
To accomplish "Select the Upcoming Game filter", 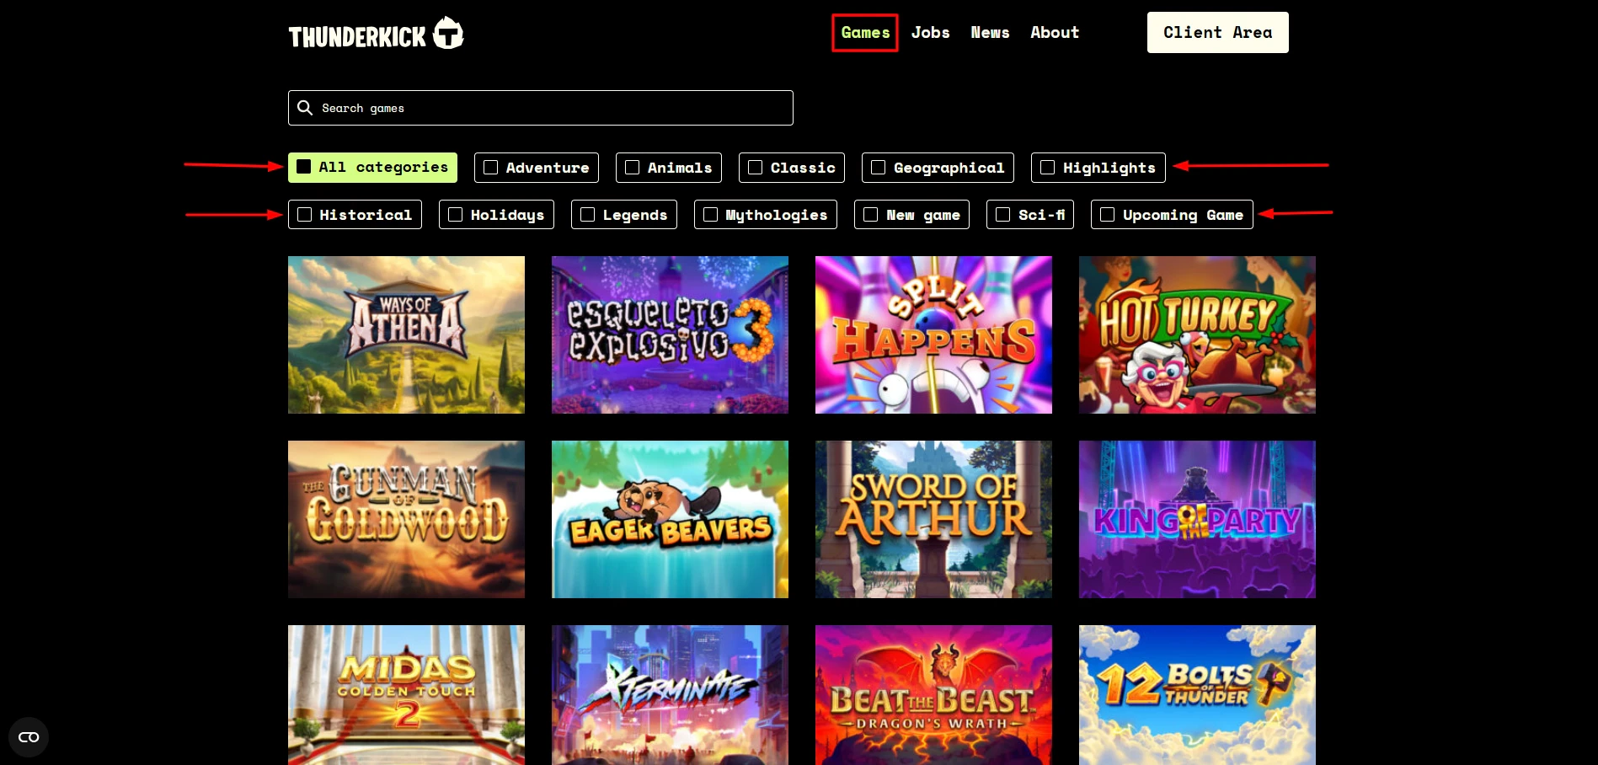I will pyautogui.click(x=1172, y=215).
